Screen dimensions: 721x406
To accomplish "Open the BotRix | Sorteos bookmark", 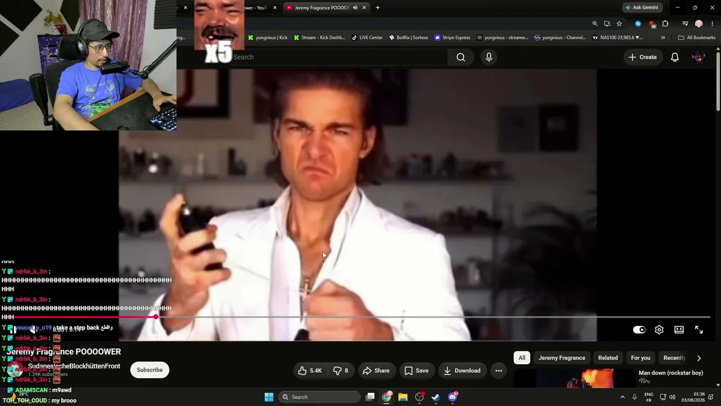I will click(x=408, y=38).
